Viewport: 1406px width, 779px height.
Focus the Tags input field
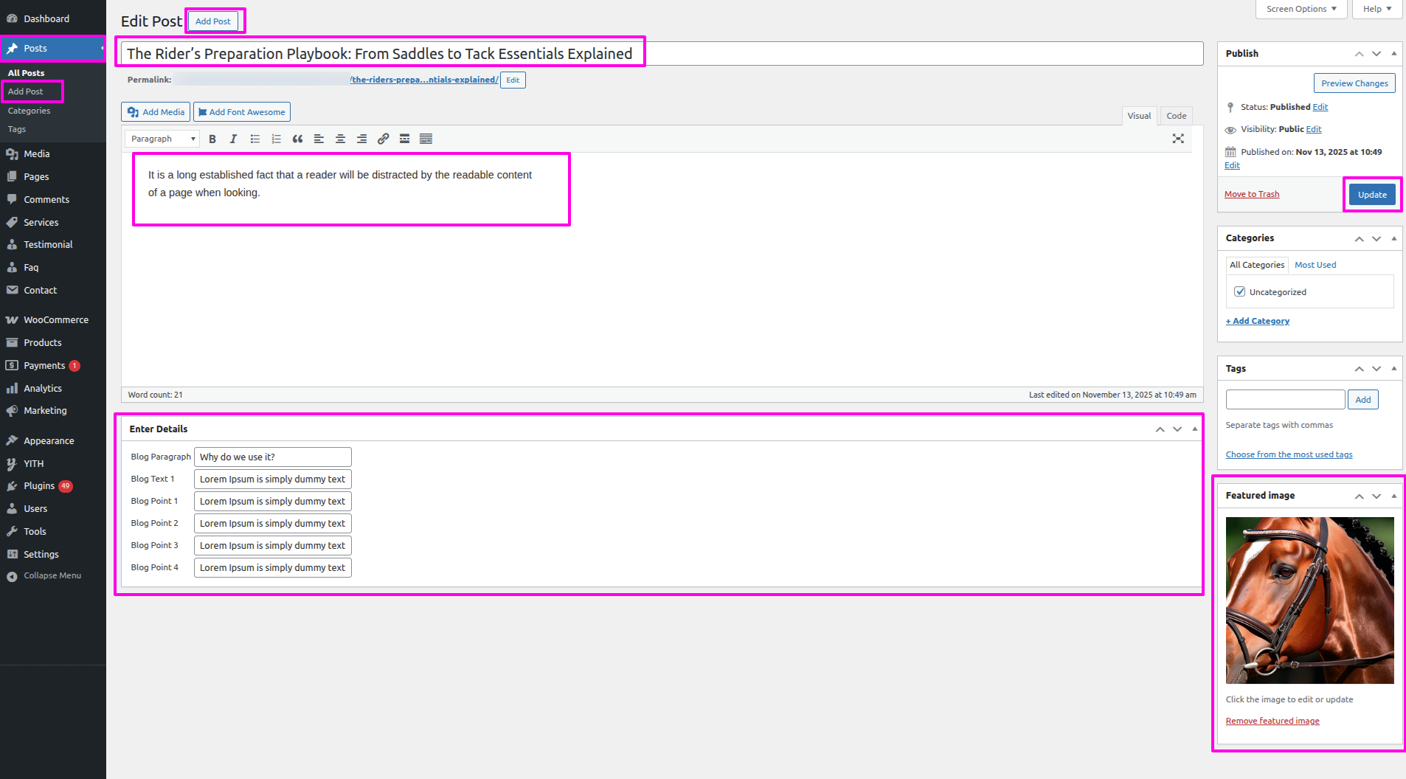coord(1285,400)
